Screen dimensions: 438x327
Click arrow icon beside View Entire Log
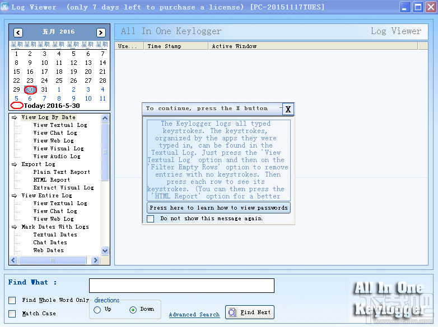click(14, 196)
